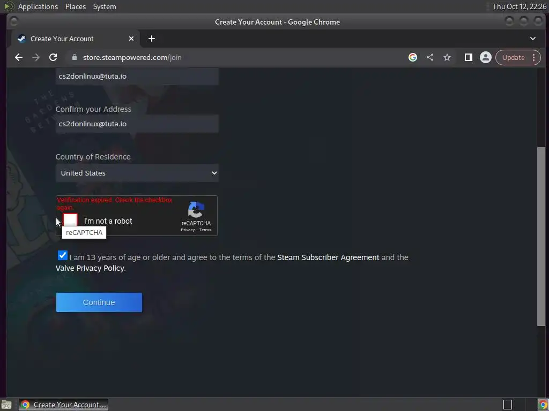Open a new browser tab

point(152,39)
